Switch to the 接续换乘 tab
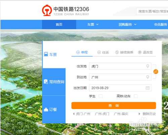The image size is (168, 135). tap(124, 53)
